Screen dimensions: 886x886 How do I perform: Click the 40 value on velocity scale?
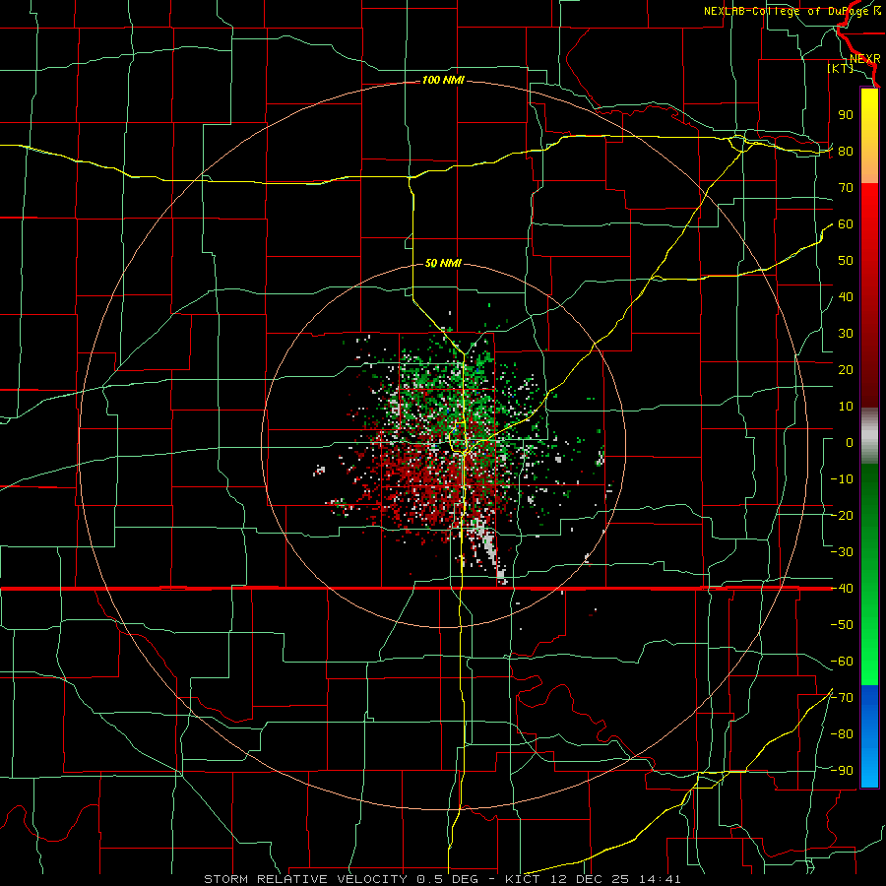point(846,296)
